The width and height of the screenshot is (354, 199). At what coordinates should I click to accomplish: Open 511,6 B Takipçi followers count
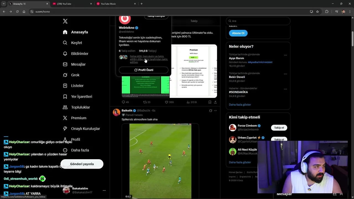(148, 51)
